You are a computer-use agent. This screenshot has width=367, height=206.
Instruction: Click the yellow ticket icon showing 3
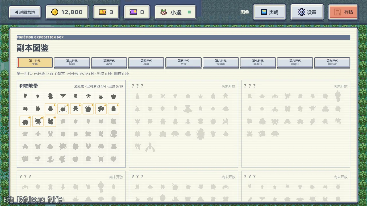[102, 12]
